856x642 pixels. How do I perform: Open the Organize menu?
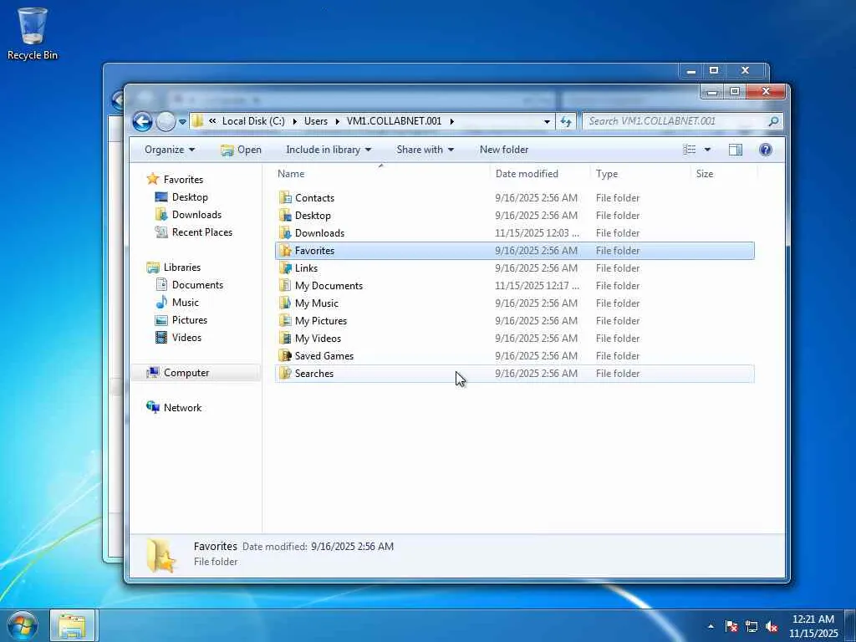pos(169,150)
